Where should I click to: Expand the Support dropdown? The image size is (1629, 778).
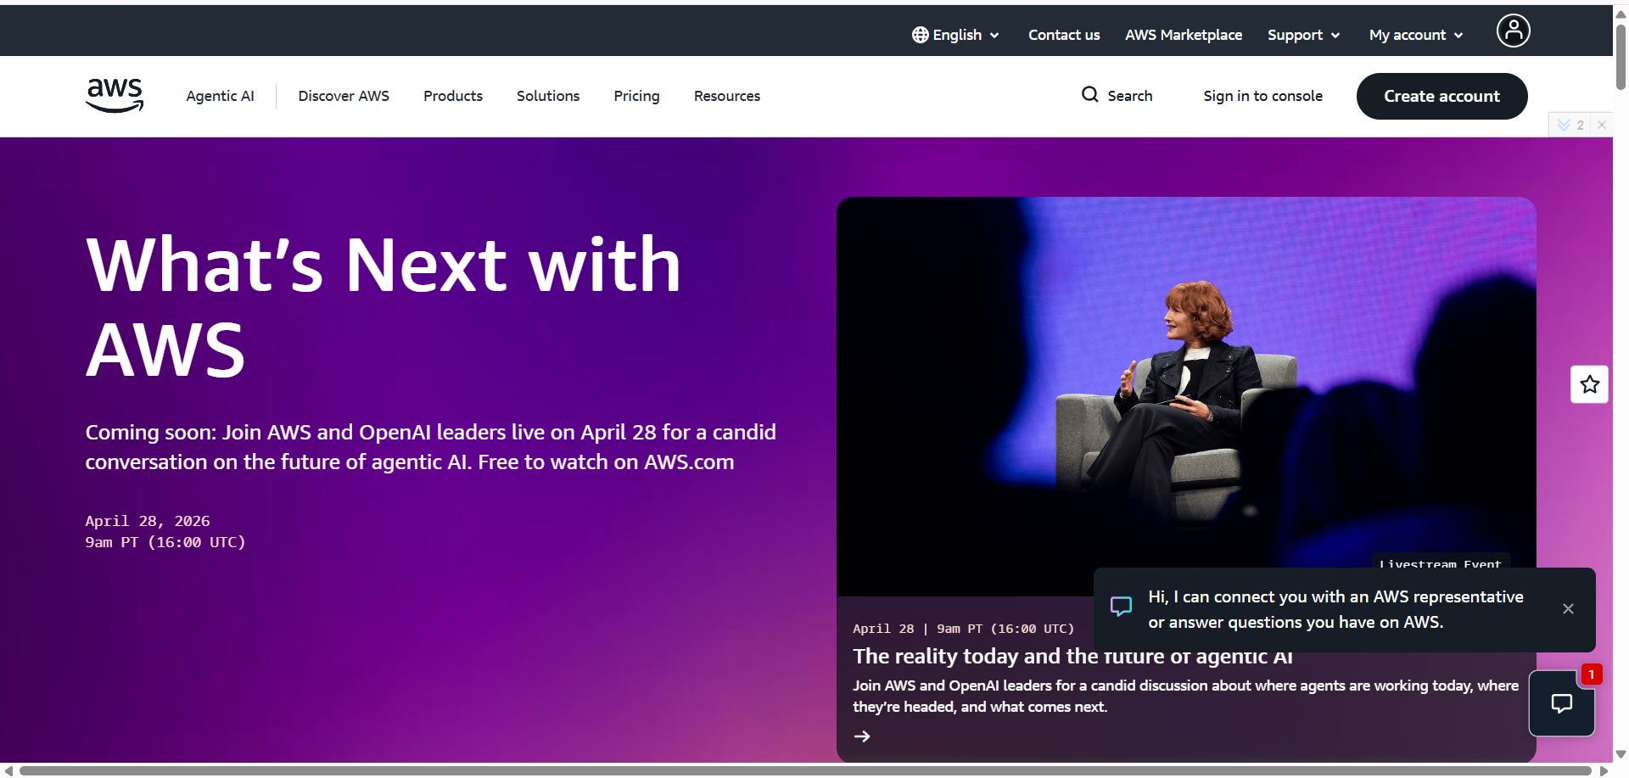pyautogui.click(x=1304, y=35)
